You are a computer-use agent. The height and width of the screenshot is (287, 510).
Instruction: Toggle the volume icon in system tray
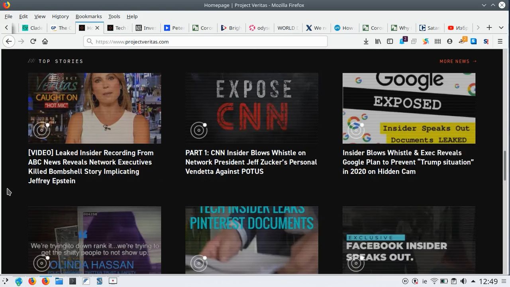tap(463, 281)
